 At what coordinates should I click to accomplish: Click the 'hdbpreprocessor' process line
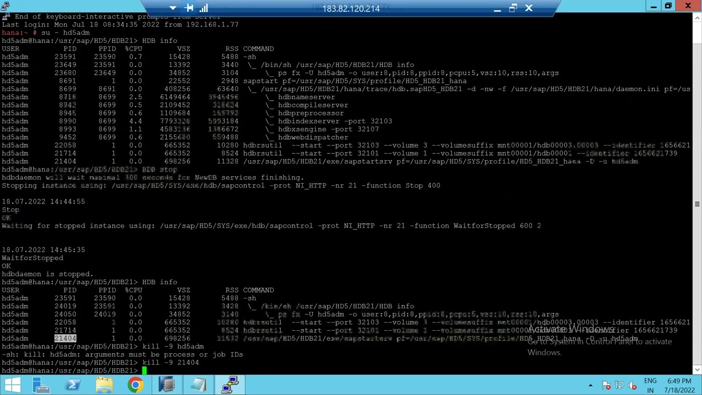click(x=311, y=113)
